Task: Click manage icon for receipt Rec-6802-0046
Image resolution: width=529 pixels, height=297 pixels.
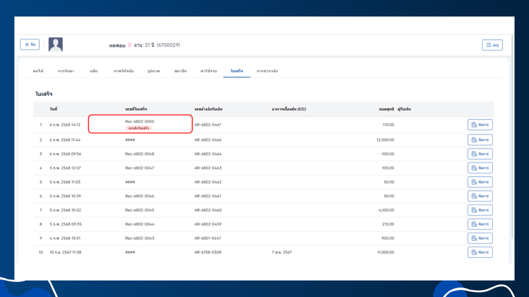Action: pos(474,196)
